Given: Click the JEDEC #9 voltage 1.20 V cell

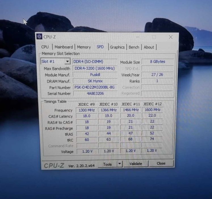Looking at the screenshot, I should (87, 151).
